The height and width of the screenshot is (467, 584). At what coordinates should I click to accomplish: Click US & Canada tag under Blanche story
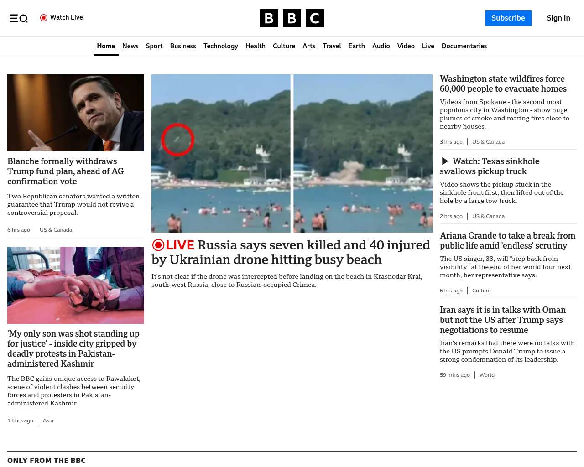pyautogui.click(x=56, y=230)
